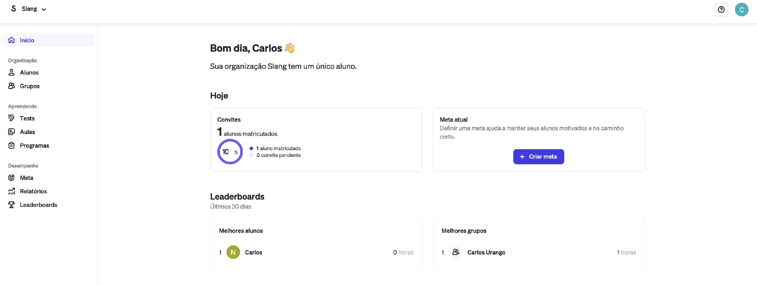Click the Tests pencil icon
Screen dimensions: 757x285
tap(11, 118)
